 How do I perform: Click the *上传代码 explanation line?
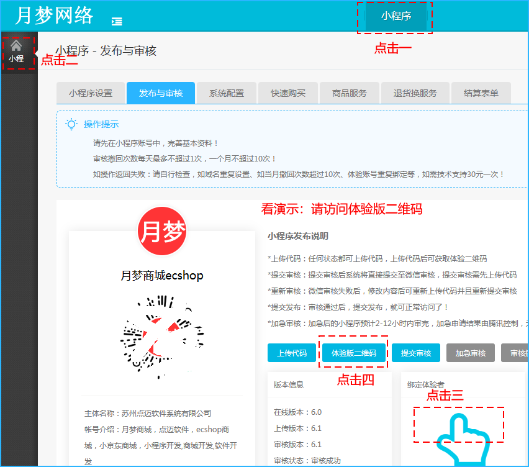coord(377,259)
